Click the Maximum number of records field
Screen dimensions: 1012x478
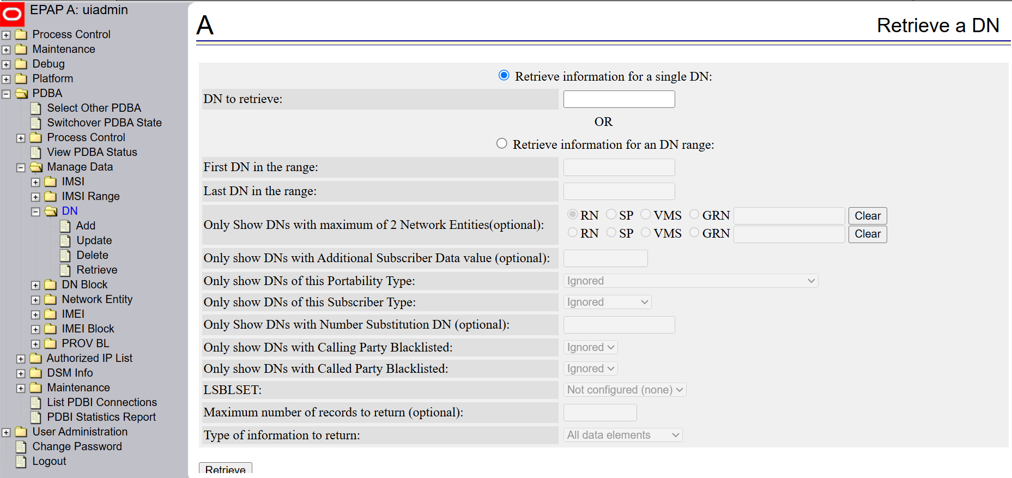pos(600,413)
